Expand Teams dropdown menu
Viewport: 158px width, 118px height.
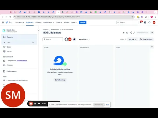[59, 22]
